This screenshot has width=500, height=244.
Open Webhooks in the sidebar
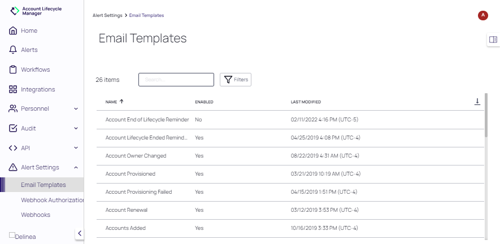(x=36, y=215)
